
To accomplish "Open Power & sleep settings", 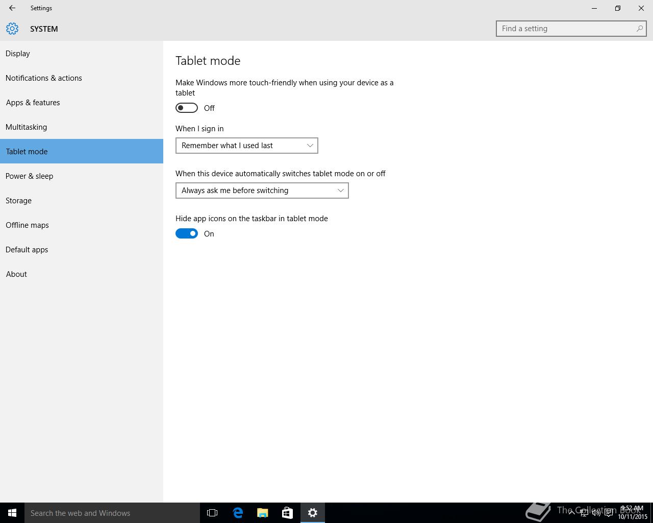I will (30, 176).
